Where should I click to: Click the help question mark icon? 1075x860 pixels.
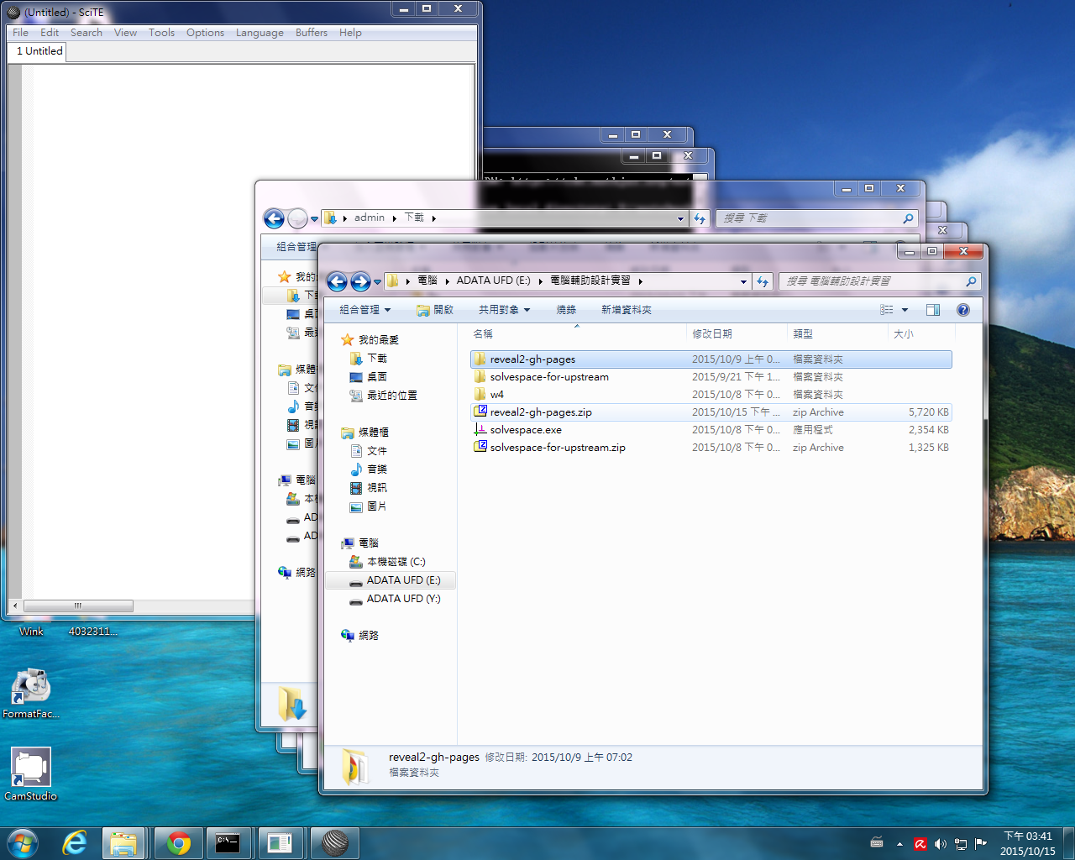(963, 310)
